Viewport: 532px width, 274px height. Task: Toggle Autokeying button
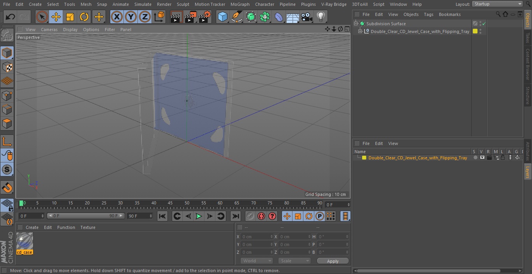point(261,216)
